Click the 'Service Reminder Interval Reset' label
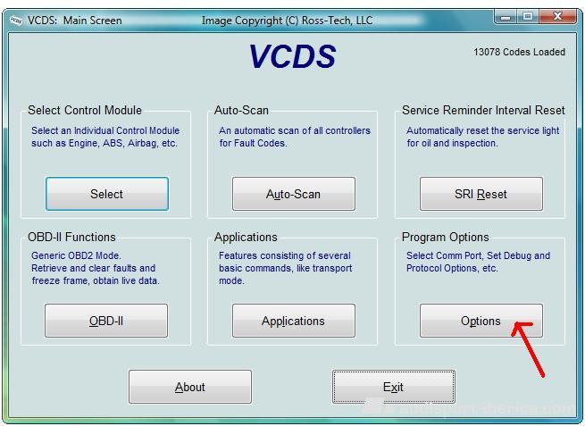This screenshot has width=585, height=426. click(x=483, y=110)
